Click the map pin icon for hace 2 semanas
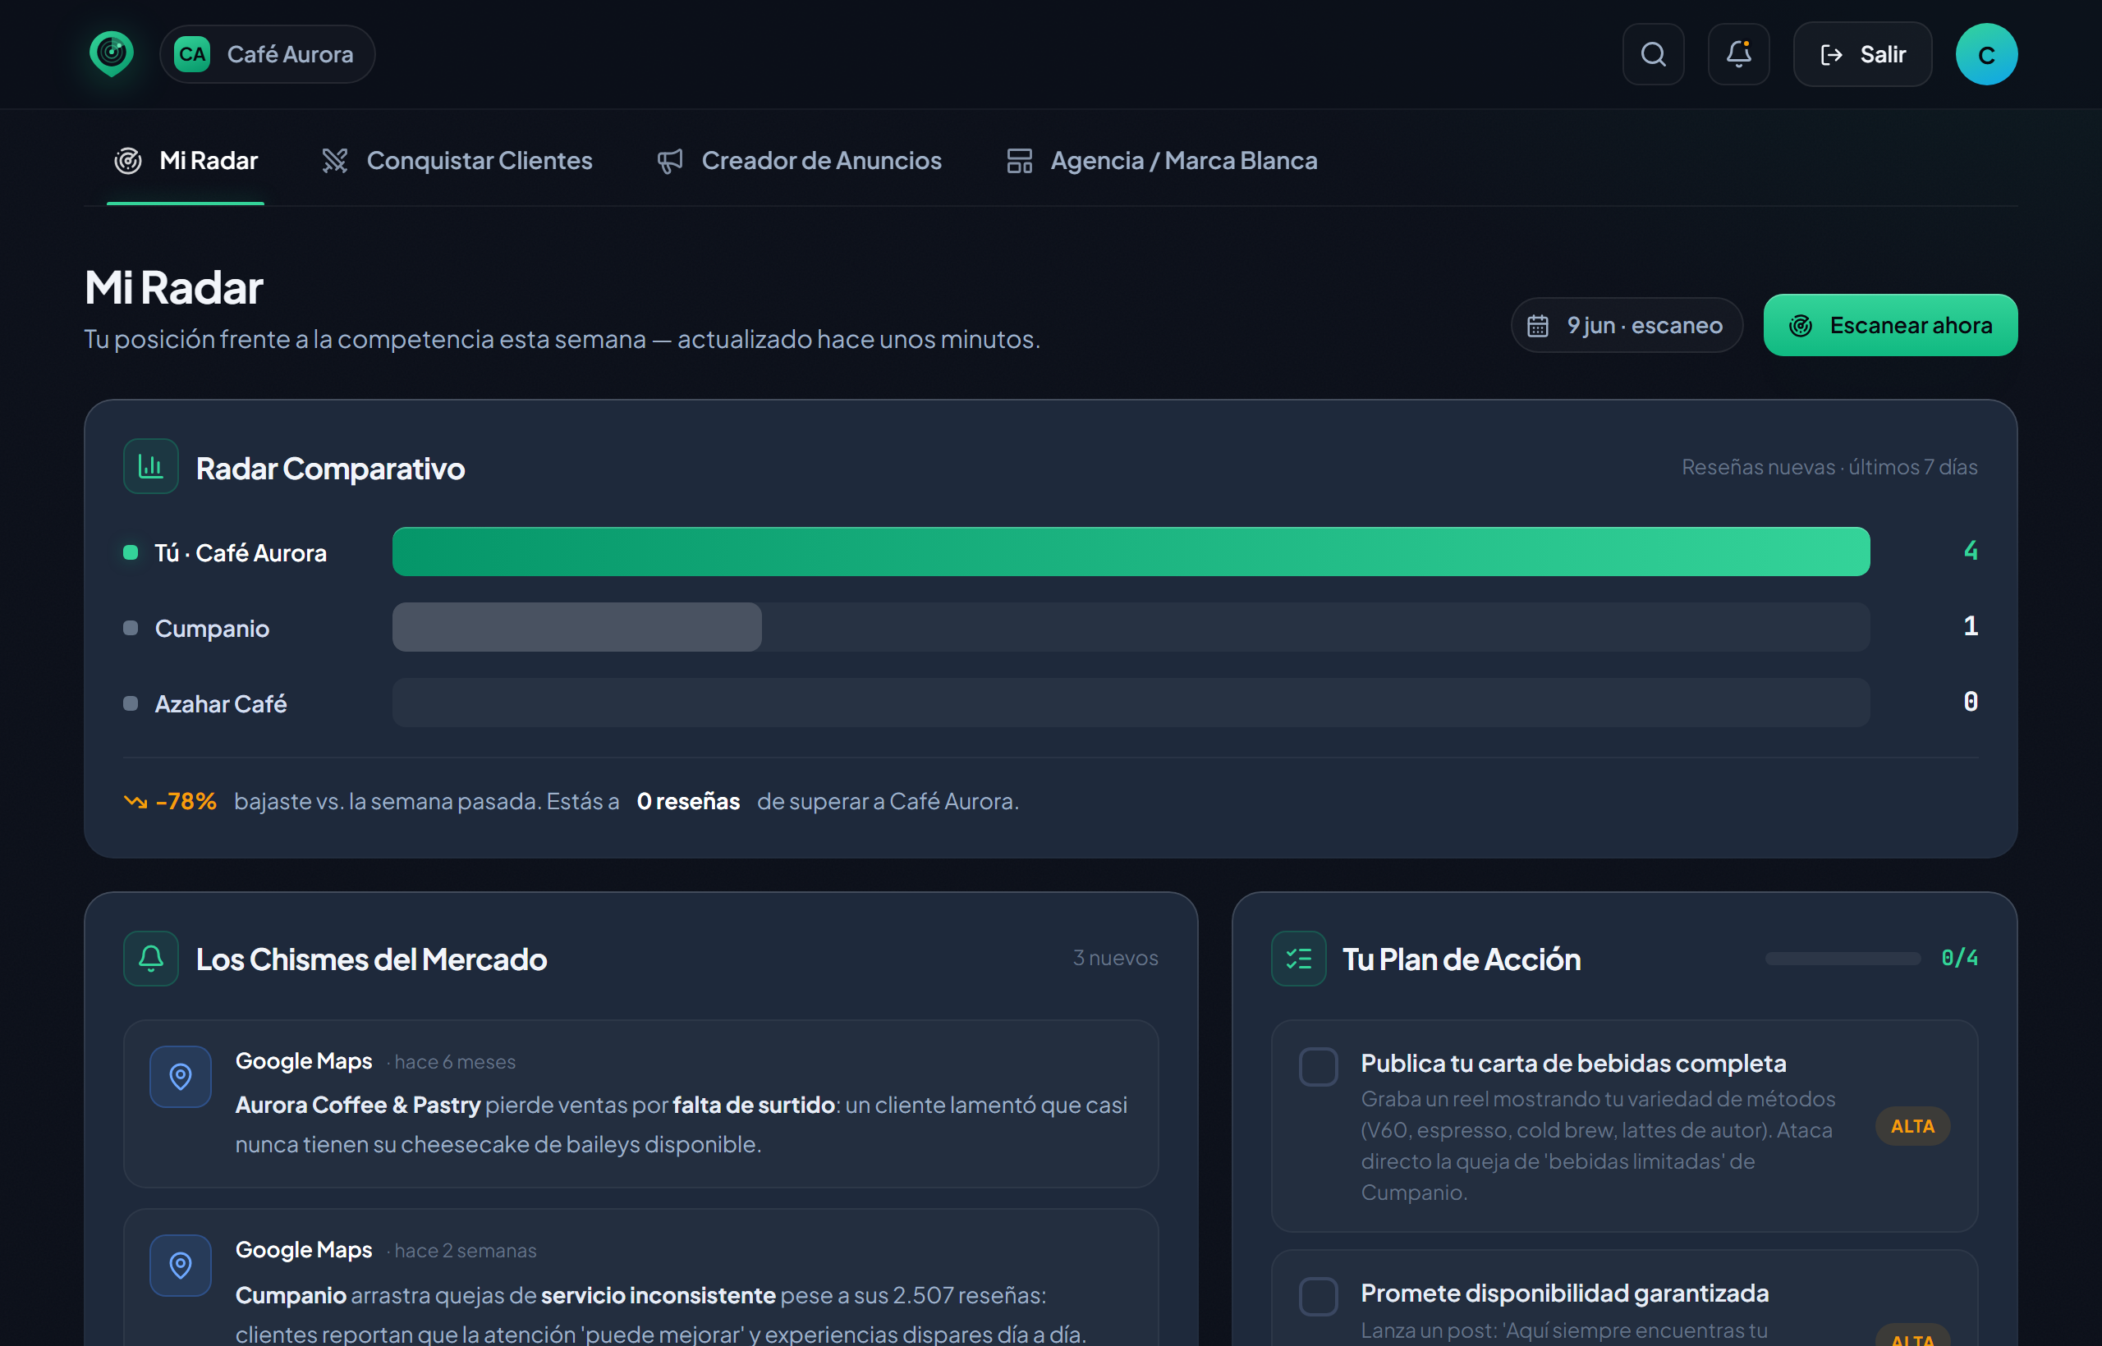Viewport: 2102px width, 1346px height. (180, 1266)
